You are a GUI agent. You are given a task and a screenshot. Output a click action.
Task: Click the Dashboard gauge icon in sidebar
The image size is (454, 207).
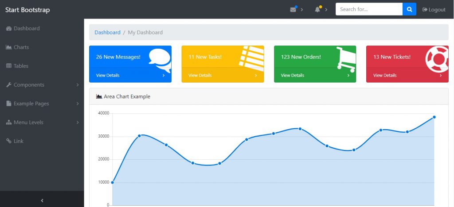click(9, 29)
